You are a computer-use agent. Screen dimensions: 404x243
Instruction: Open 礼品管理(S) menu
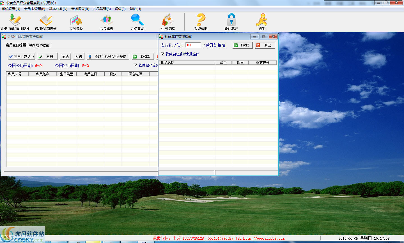(102, 9)
